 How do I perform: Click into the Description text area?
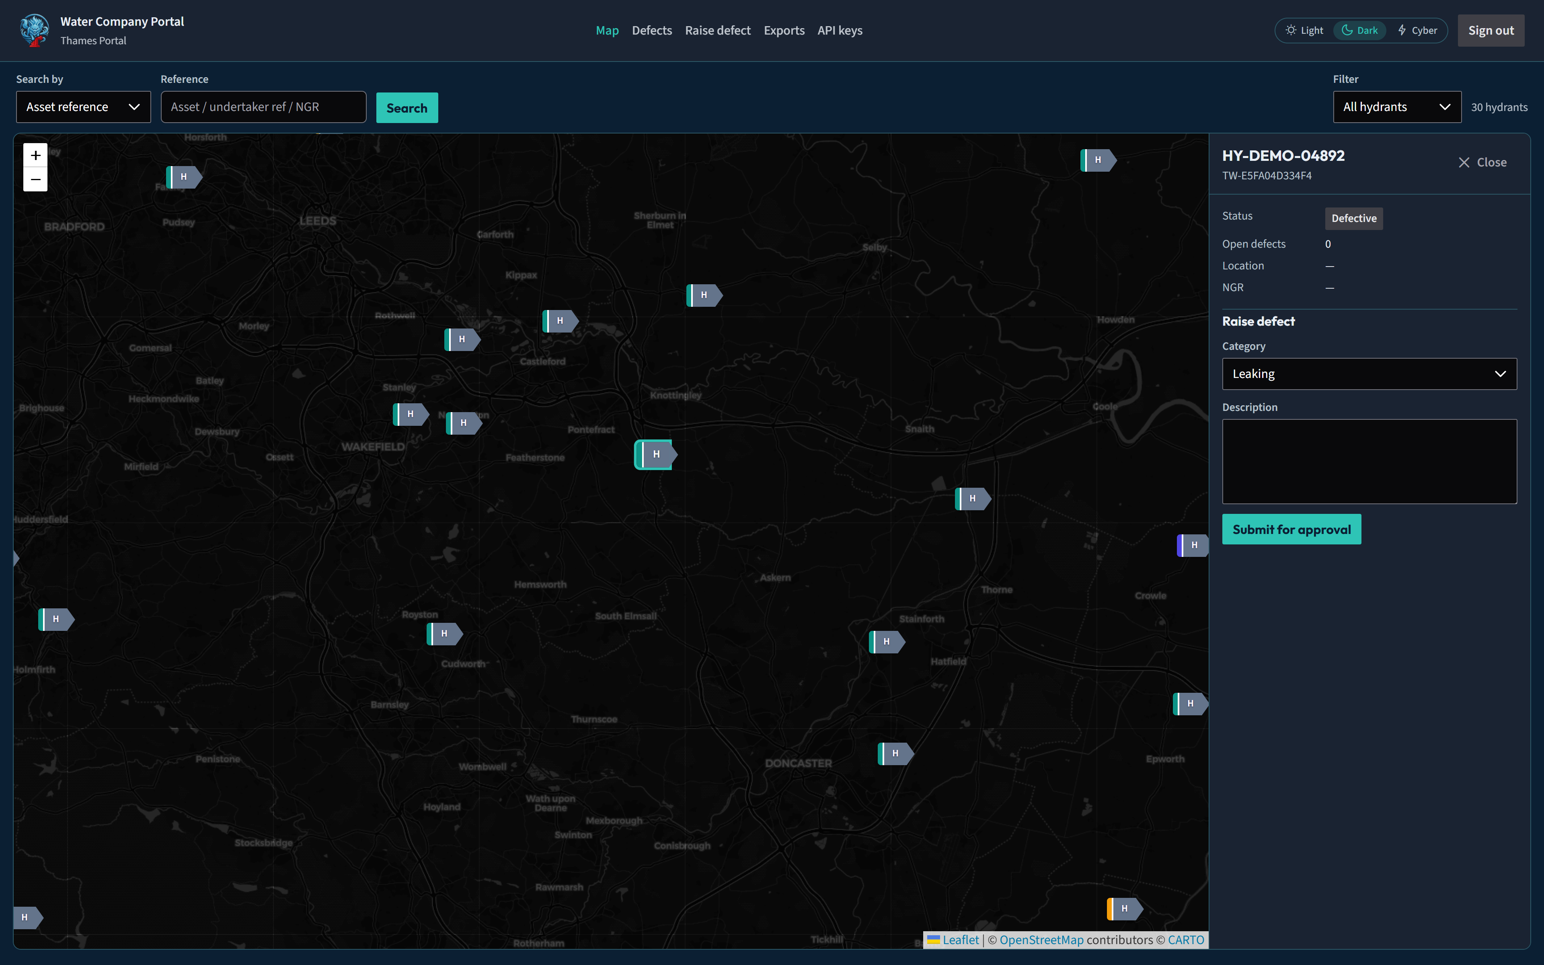tap(1369, 462)
